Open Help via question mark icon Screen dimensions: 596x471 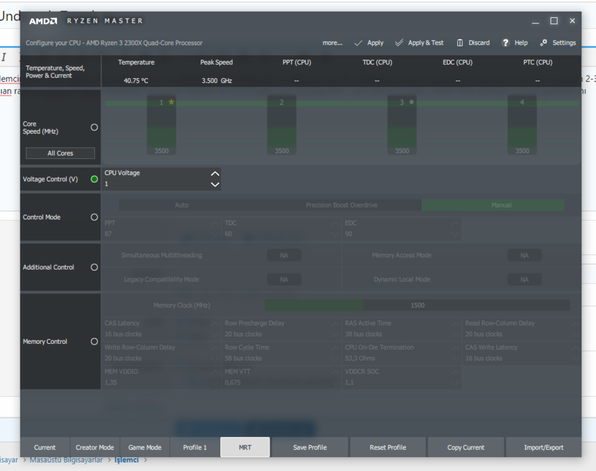[505, 42]
